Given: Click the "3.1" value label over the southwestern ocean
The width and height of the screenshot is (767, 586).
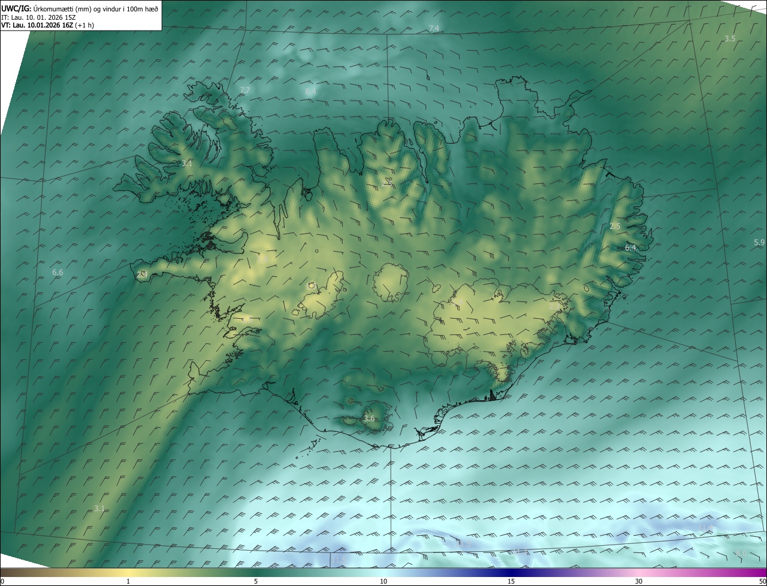Looking at the screenshot, I should (x=99, y=509).
